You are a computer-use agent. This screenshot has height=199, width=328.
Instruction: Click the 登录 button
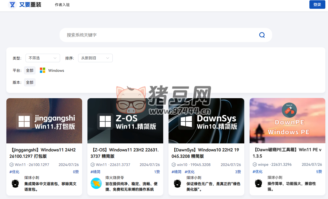coord(317,5)
